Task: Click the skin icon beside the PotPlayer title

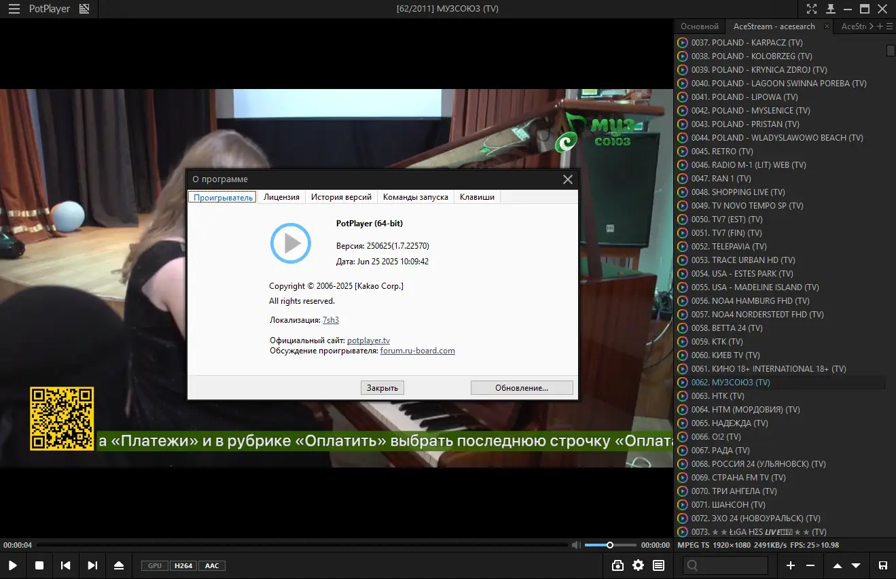Action: [84, 9]
